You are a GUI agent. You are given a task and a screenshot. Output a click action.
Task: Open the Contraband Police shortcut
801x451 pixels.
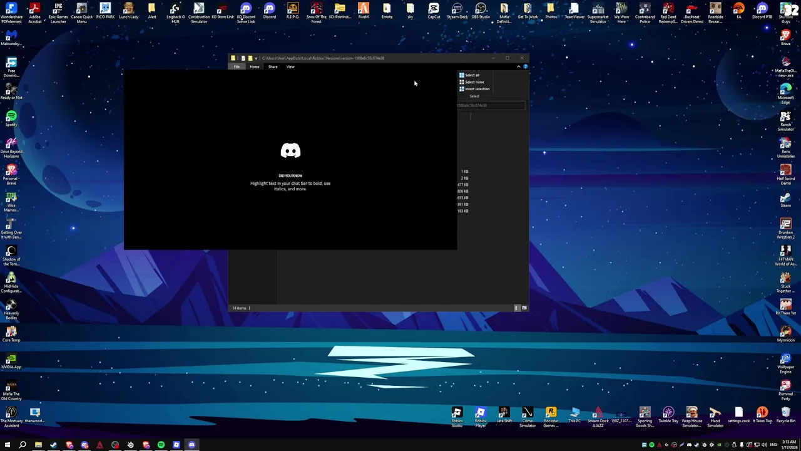click(x=645, y=13)
